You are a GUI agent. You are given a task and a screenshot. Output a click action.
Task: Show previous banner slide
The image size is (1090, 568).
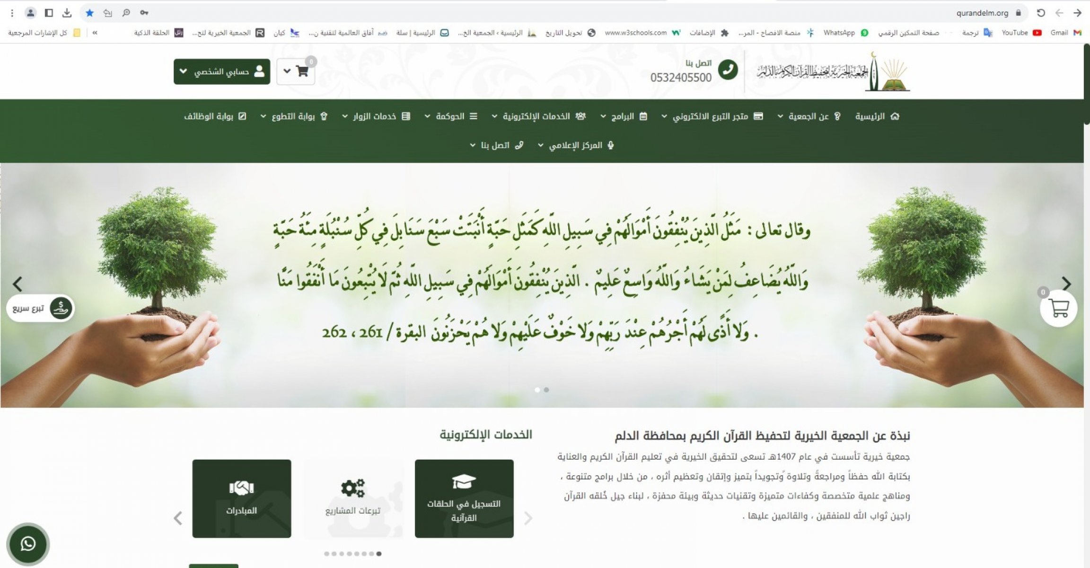18,284
